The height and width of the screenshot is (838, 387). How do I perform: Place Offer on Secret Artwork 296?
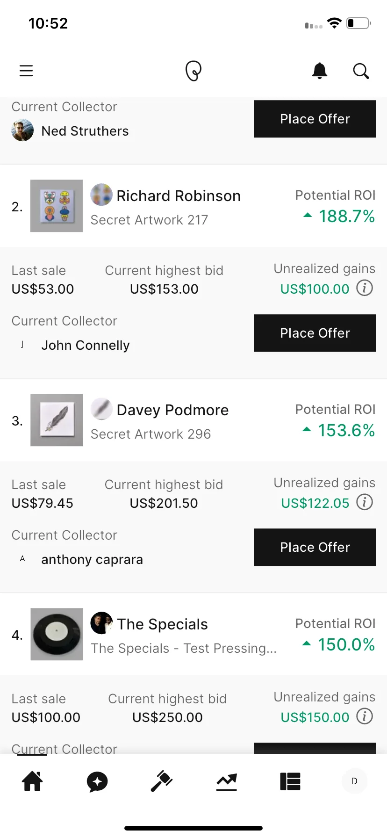tap(315, 547)
